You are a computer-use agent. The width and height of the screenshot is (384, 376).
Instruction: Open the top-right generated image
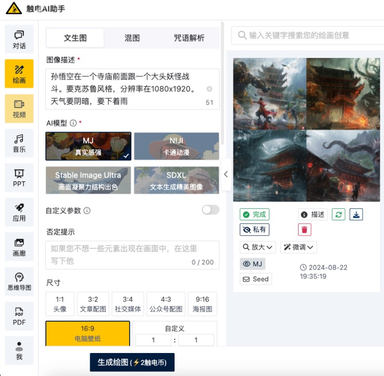(x=343, y=93)
